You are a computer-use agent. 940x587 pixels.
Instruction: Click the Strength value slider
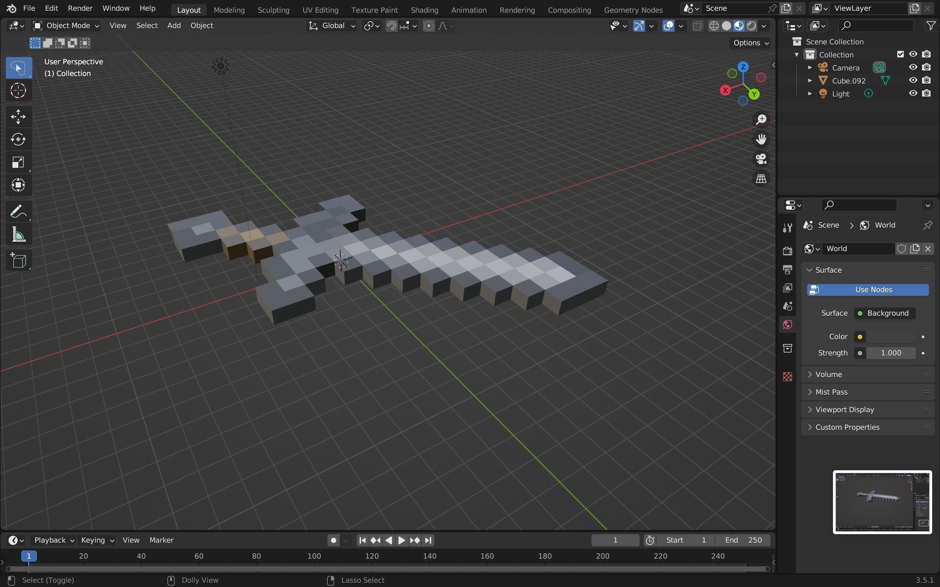pos(891,353)
